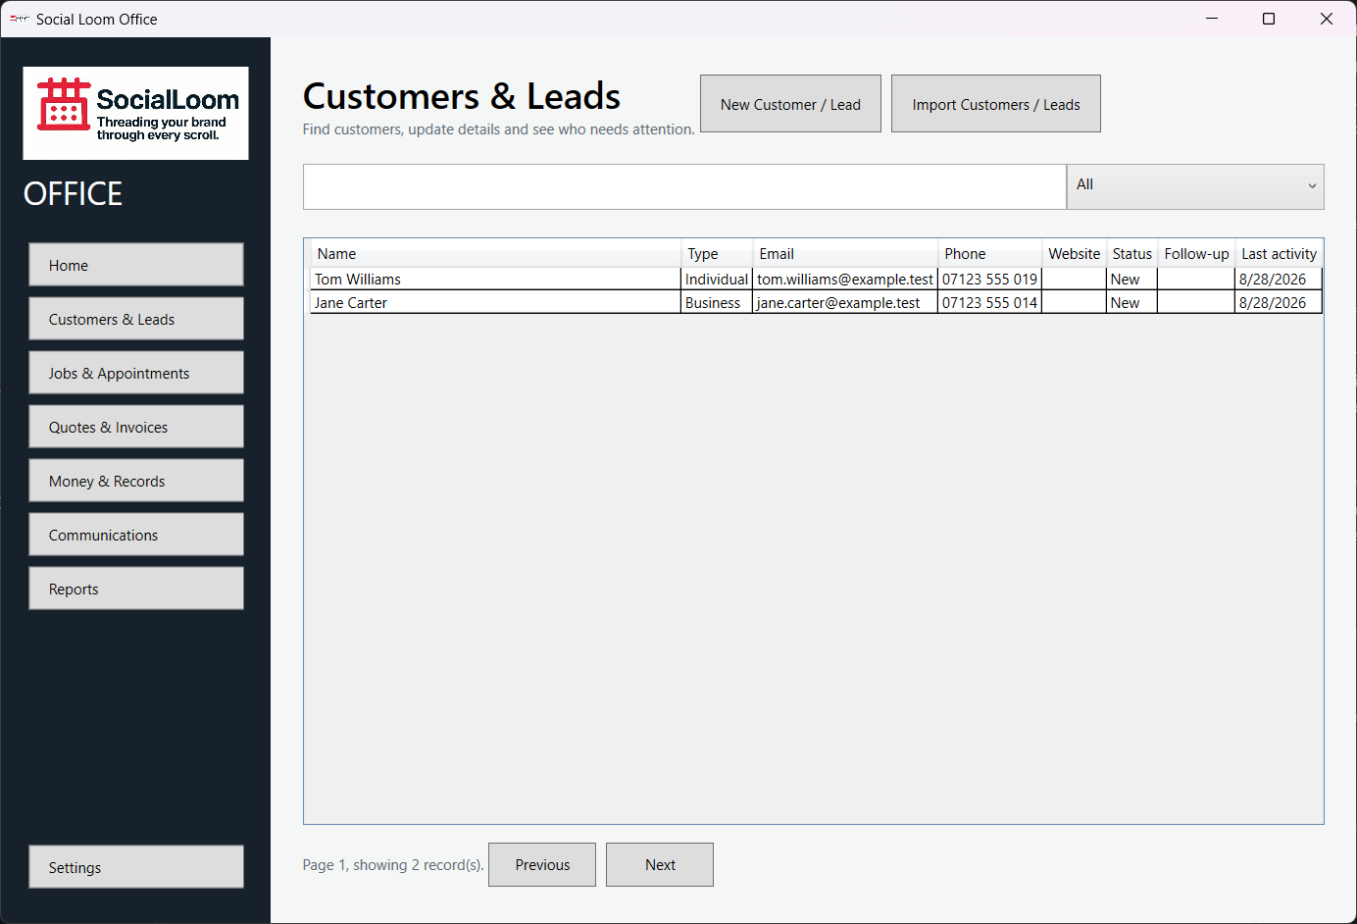Viewport: 1357px width, 924px height.
Task: Maximize the Social Loom Office window
Action: point(1269,19)
